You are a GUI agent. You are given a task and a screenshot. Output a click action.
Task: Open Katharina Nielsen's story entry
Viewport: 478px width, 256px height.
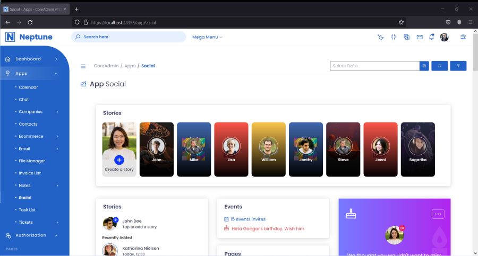131,251
